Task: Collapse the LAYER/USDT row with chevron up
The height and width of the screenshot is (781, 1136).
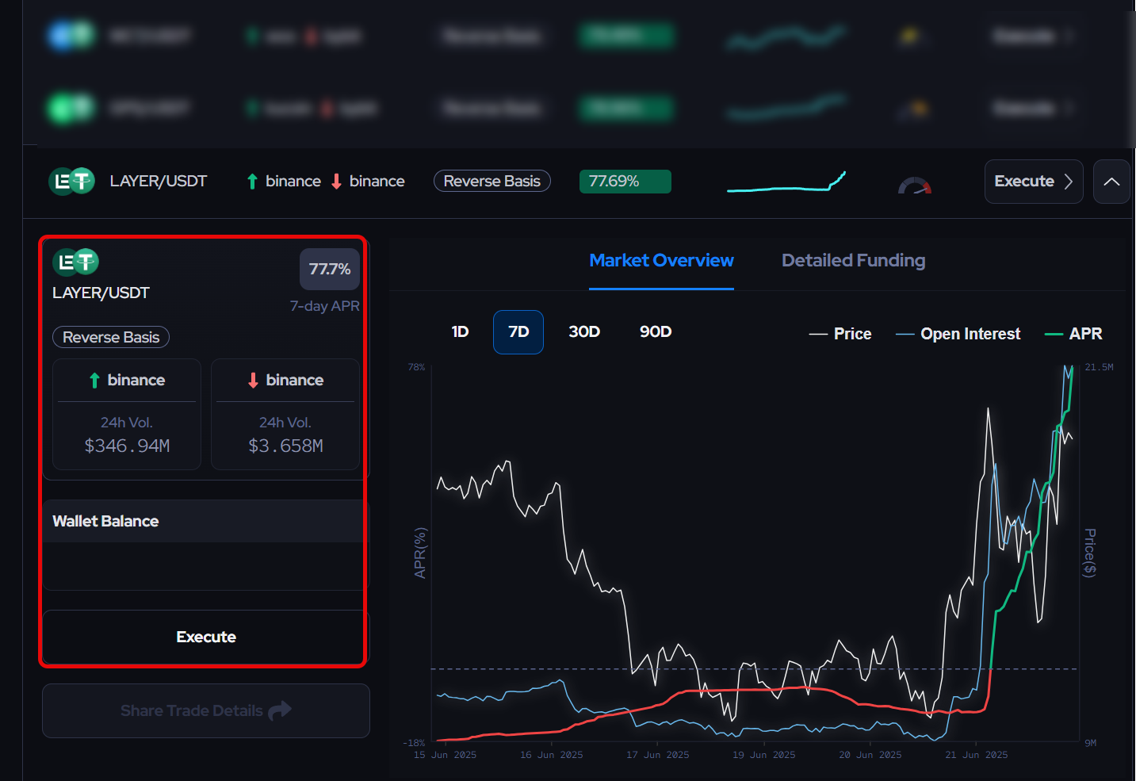Action: click(1111, 182)
